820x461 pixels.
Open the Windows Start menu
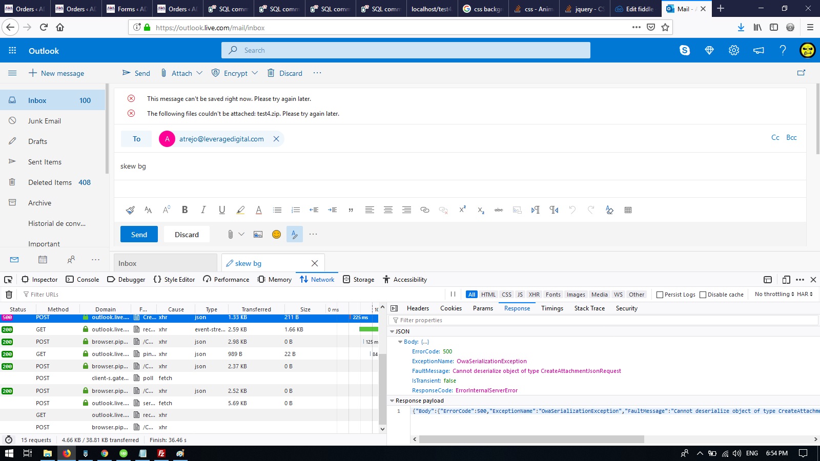[9, 453]
